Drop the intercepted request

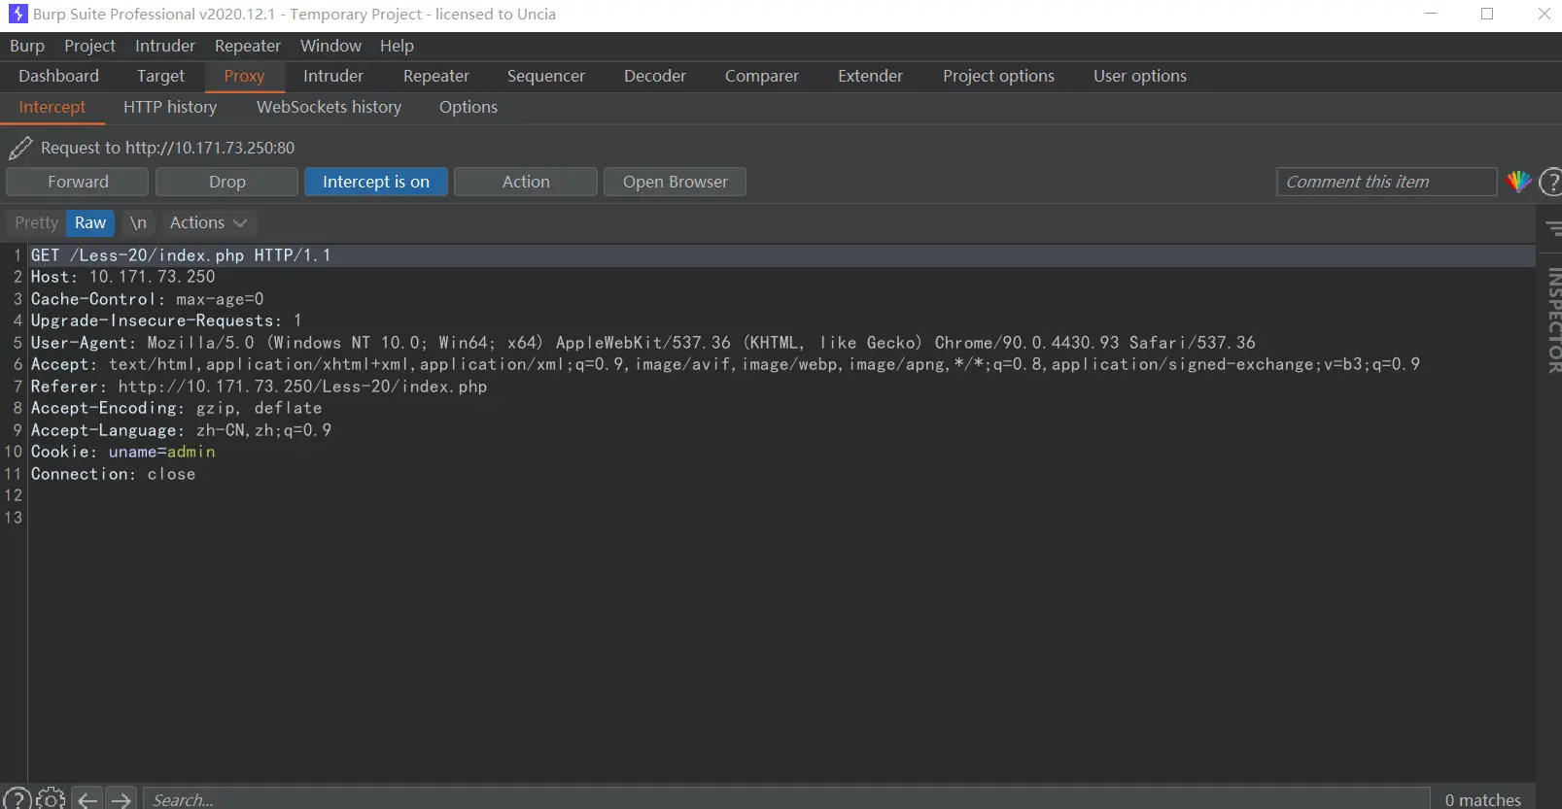(x=226, y=182)
